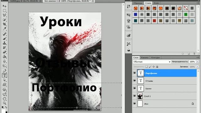
Task: Toggle visibility of Слой 1
Action: 134,96
